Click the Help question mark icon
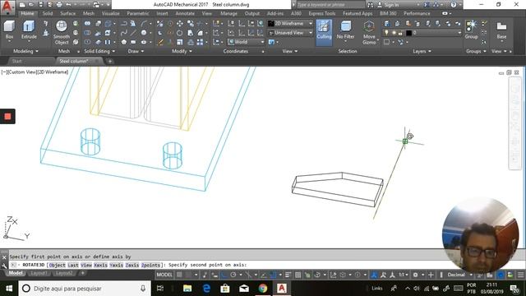This screenshot has height=296, width=526. point(453,5)
